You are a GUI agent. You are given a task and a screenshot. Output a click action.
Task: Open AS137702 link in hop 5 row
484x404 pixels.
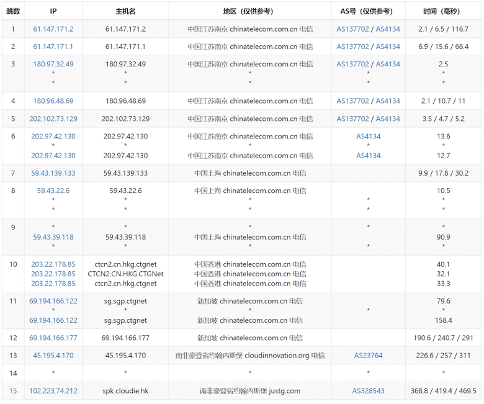[x=352, y=119]
